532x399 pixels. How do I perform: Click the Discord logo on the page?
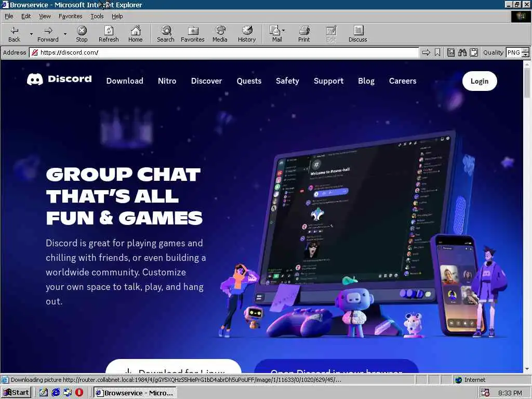click(59, 79)
